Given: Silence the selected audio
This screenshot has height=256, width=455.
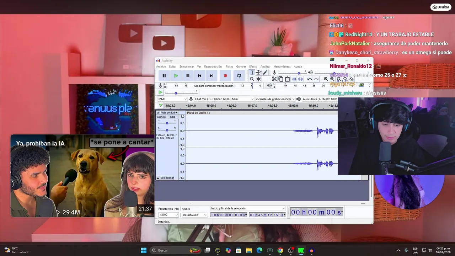Looking at the screenshot, I should pyautogui.click(x=300, y=79).
